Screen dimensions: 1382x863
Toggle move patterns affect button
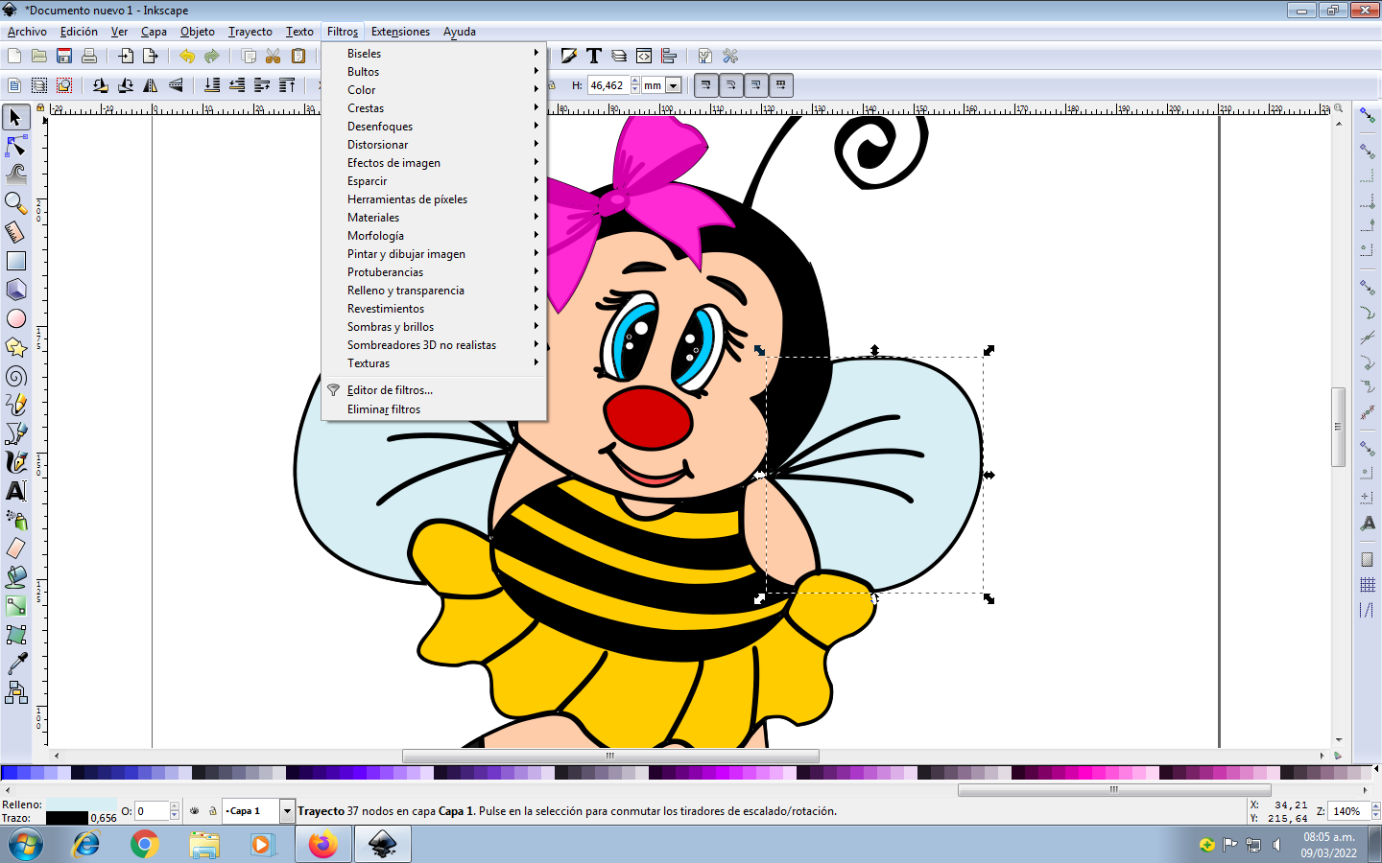tap(781, 85)
